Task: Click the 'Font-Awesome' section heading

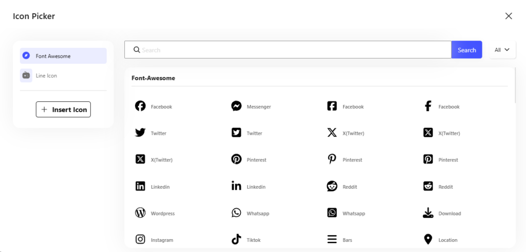Action: pos(153,78)
